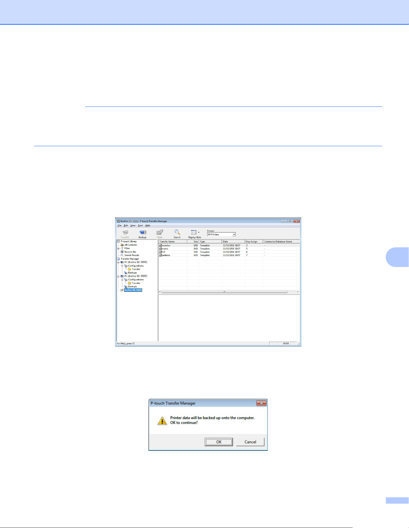Click the file list scrollbar right arrow

point(298,292)
